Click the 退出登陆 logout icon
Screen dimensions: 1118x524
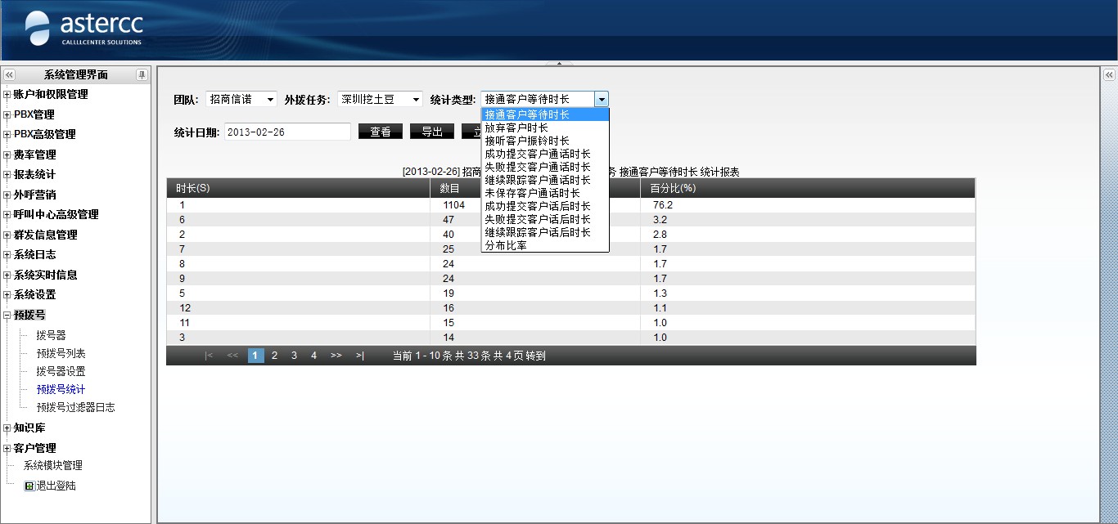29,486
